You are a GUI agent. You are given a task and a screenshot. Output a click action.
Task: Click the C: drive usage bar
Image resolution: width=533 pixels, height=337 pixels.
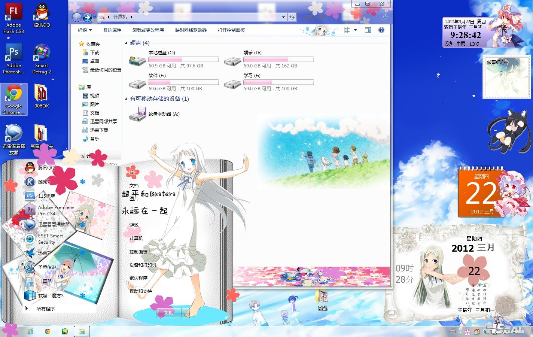point(183,60)
